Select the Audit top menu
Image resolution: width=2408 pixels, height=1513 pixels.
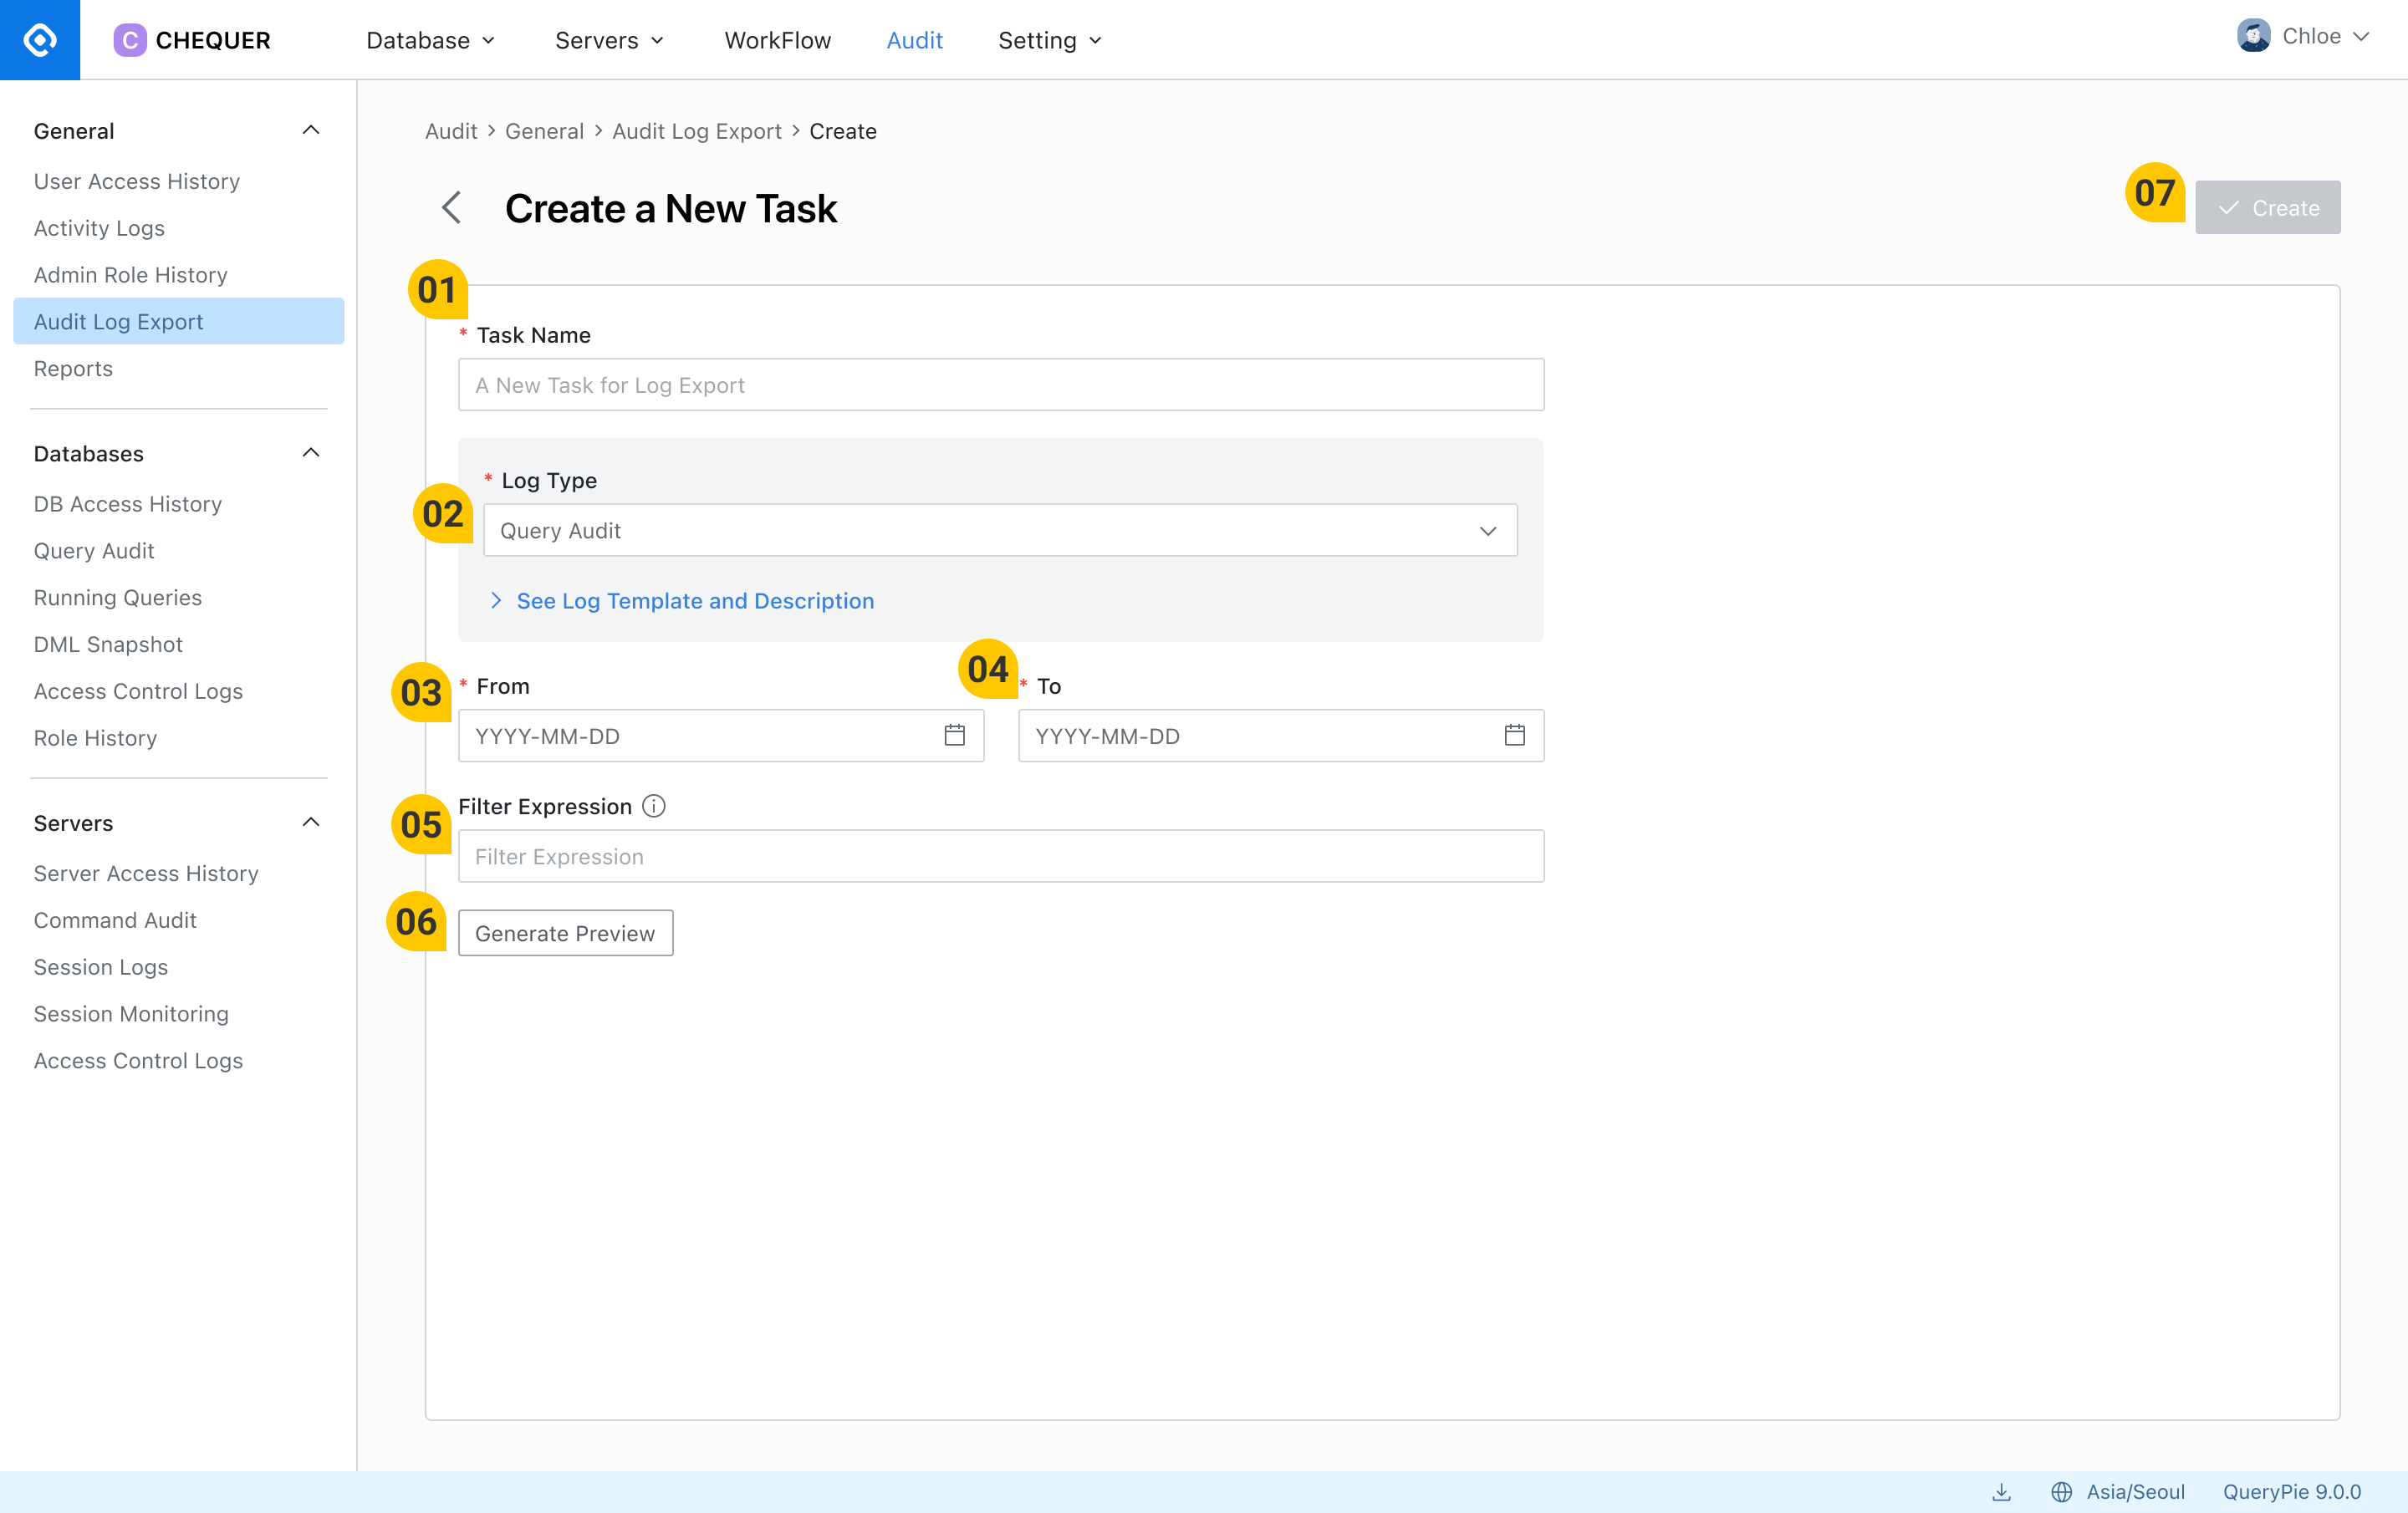pyautogui.click(x=914, y=40)
